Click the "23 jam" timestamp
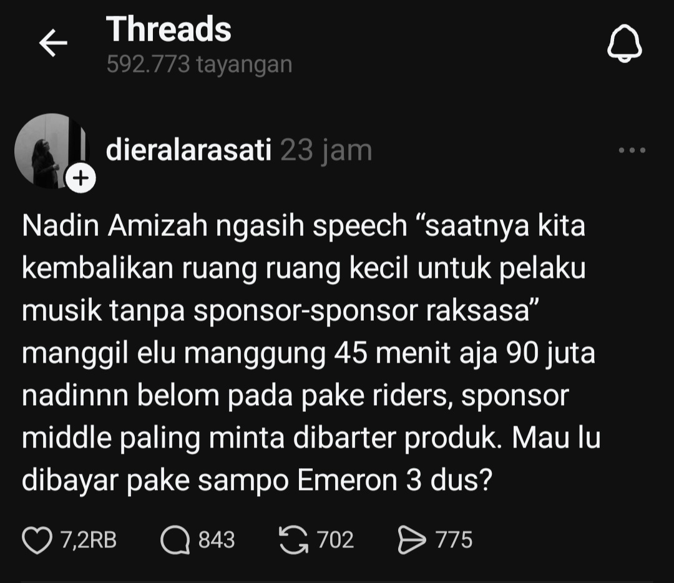The image size is (674, 583). pos(326,150)
